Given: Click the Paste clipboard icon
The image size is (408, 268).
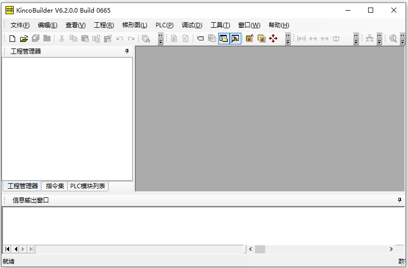Looking at the screenshot, I should click(x=85, y=38).
